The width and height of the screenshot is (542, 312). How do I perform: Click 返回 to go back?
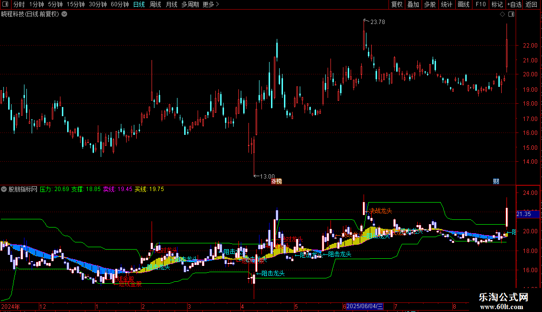point(531,4)
